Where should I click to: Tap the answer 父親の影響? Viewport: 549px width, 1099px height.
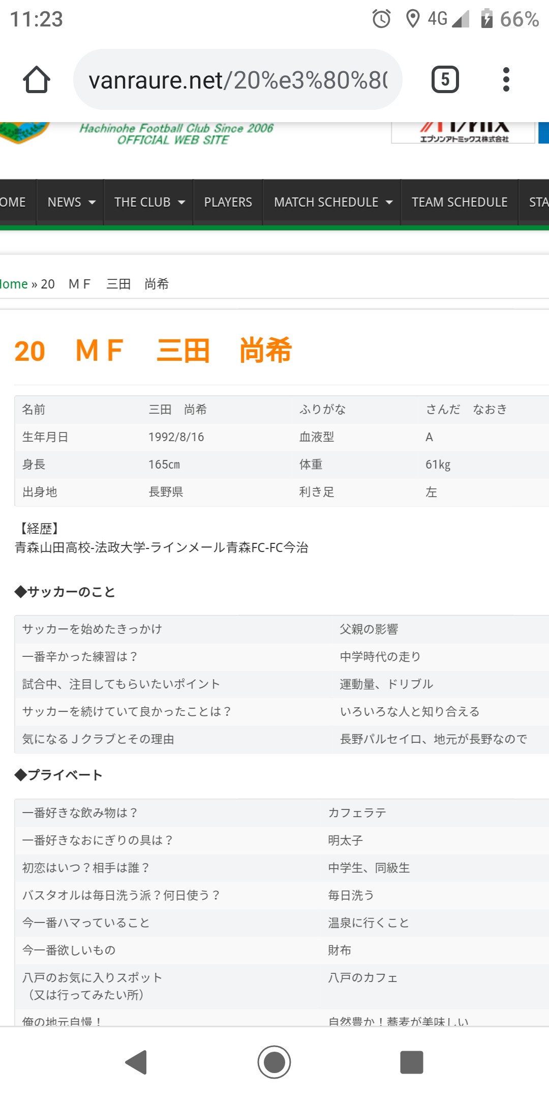(x=369, y=629)
